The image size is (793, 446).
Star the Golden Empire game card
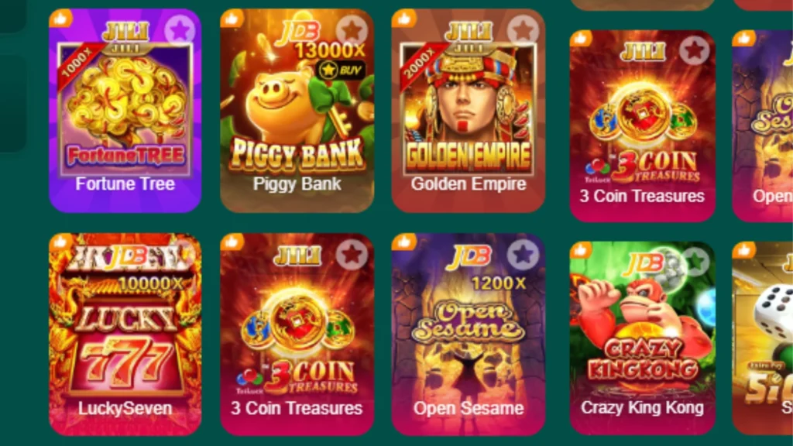tap(523, 30)
